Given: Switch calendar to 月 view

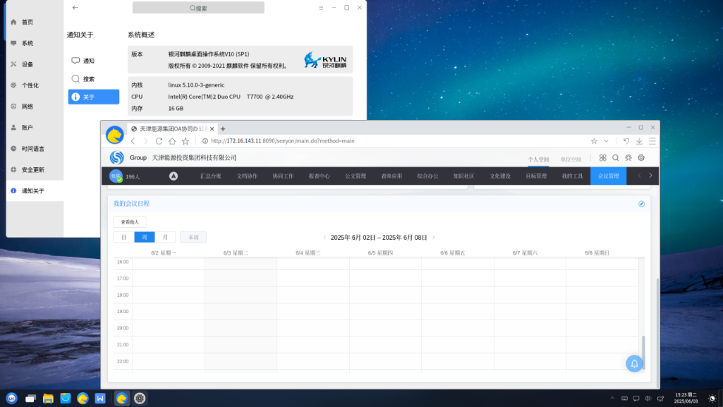Looking at the screenshot, I should pos(165,238).
